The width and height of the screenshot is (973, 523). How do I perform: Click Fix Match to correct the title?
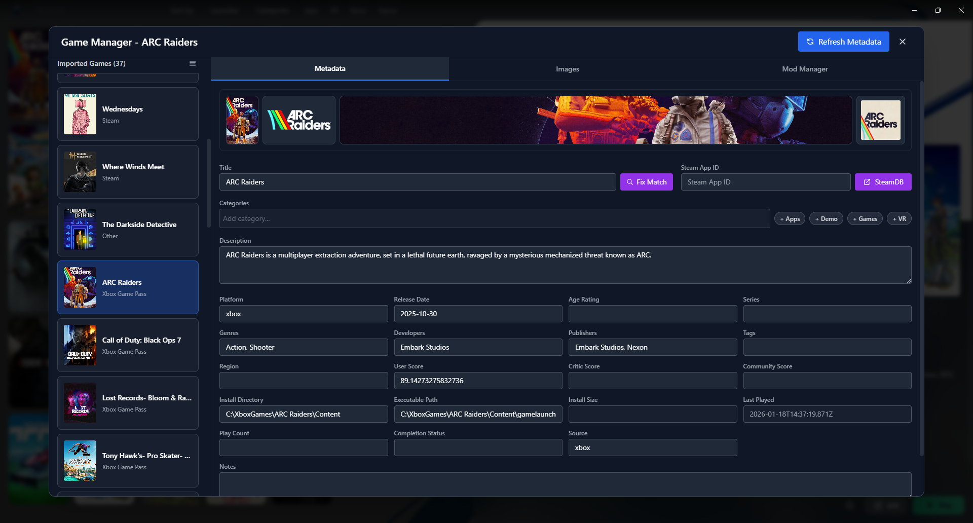647,182
